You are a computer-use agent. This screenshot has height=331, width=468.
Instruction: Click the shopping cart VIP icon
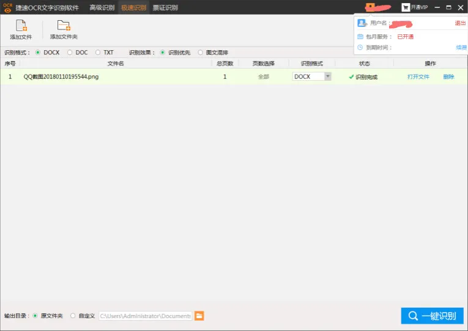406,7
